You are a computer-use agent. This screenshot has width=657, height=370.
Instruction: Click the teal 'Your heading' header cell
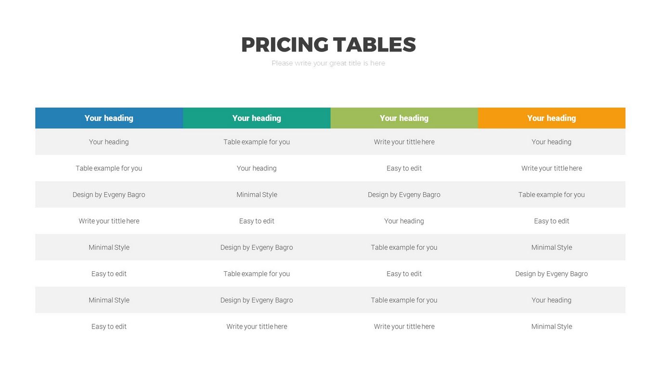(x=257, y=118)
